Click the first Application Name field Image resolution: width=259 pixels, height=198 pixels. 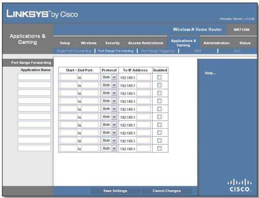pos(35,77)
